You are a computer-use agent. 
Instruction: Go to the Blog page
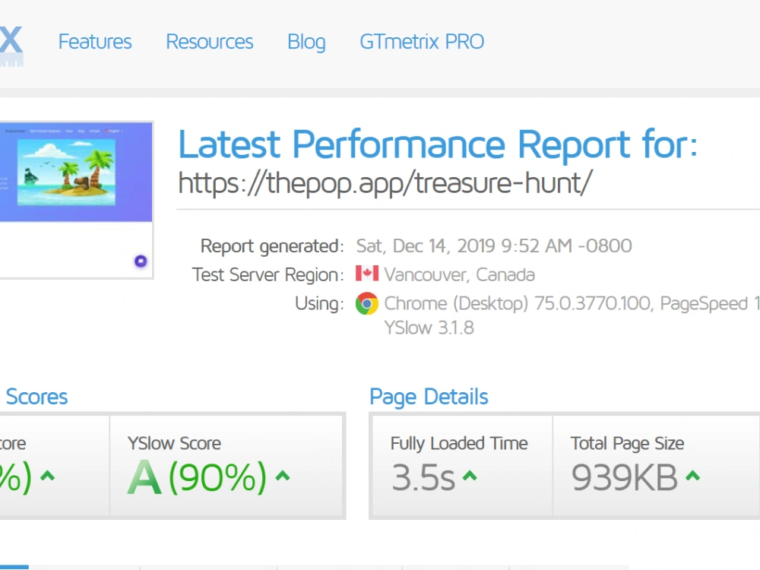pos(306,42)
